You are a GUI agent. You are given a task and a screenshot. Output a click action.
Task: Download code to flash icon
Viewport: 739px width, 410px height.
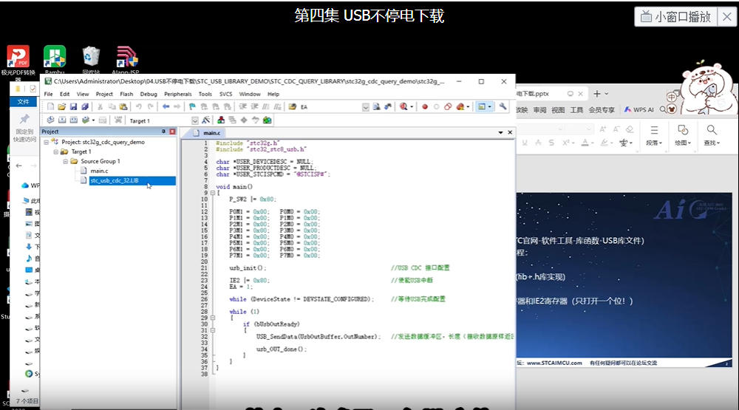click(118, 120)
